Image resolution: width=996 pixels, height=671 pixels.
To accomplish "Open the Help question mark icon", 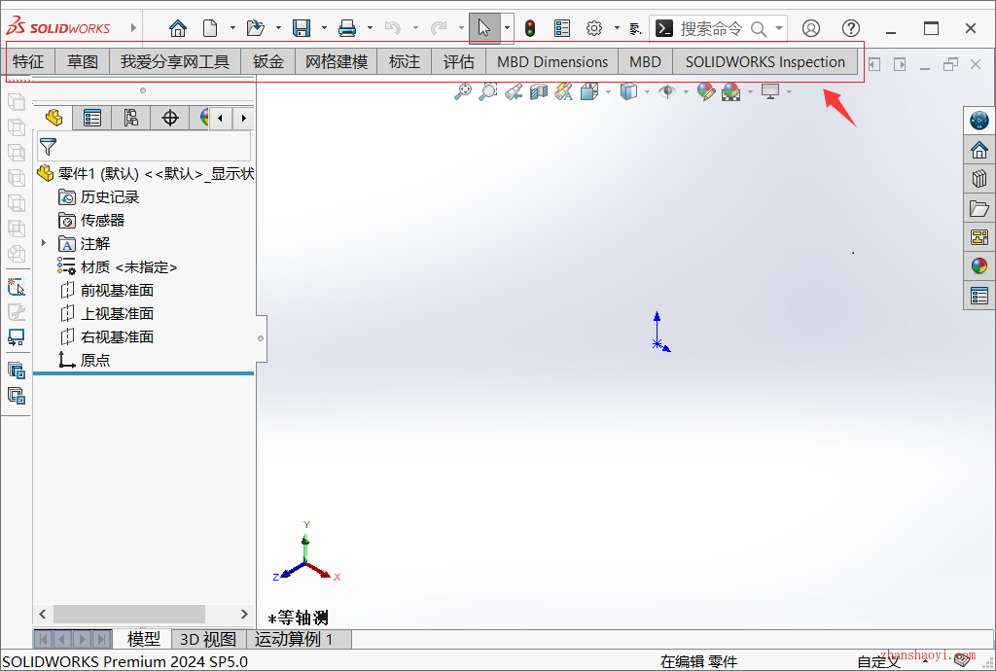I will point(850,28).
